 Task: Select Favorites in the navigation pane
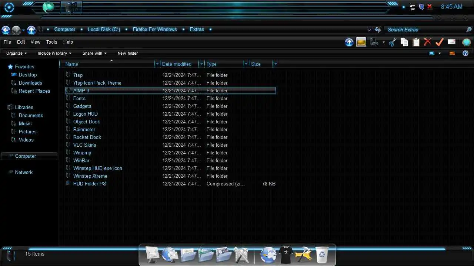pos(24,67)
